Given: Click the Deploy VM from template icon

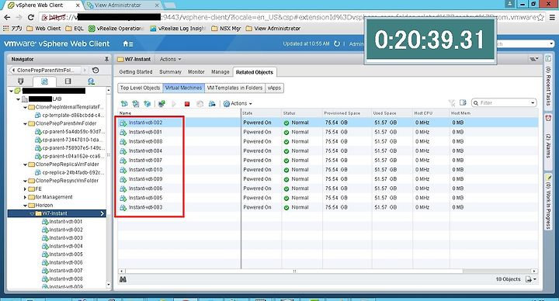Looking at the screenshot, I should coord(135,104).
